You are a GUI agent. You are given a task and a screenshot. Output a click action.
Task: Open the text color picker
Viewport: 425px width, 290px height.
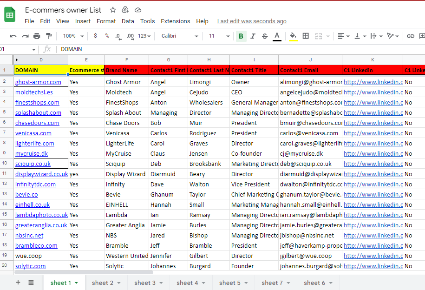pos(277,36)
